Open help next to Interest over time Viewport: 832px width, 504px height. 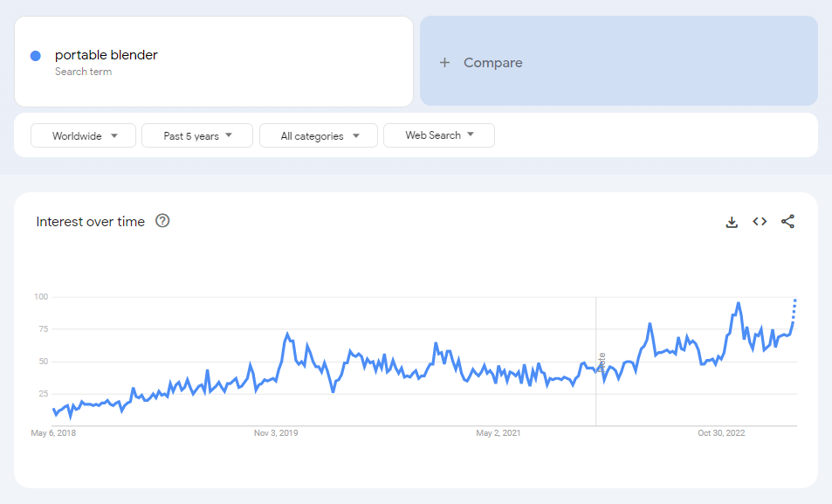pos(162,221)
